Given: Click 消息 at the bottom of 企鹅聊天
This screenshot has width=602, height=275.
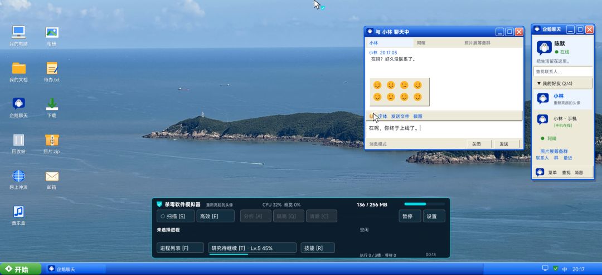Looking at the screenshot, I should (579, 172).
